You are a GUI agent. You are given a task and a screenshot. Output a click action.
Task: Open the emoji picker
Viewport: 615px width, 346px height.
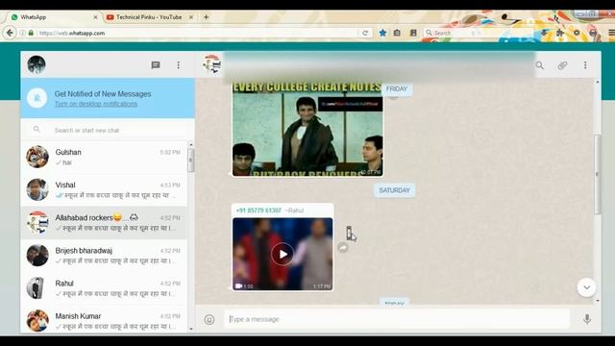[x=209, y=320]
